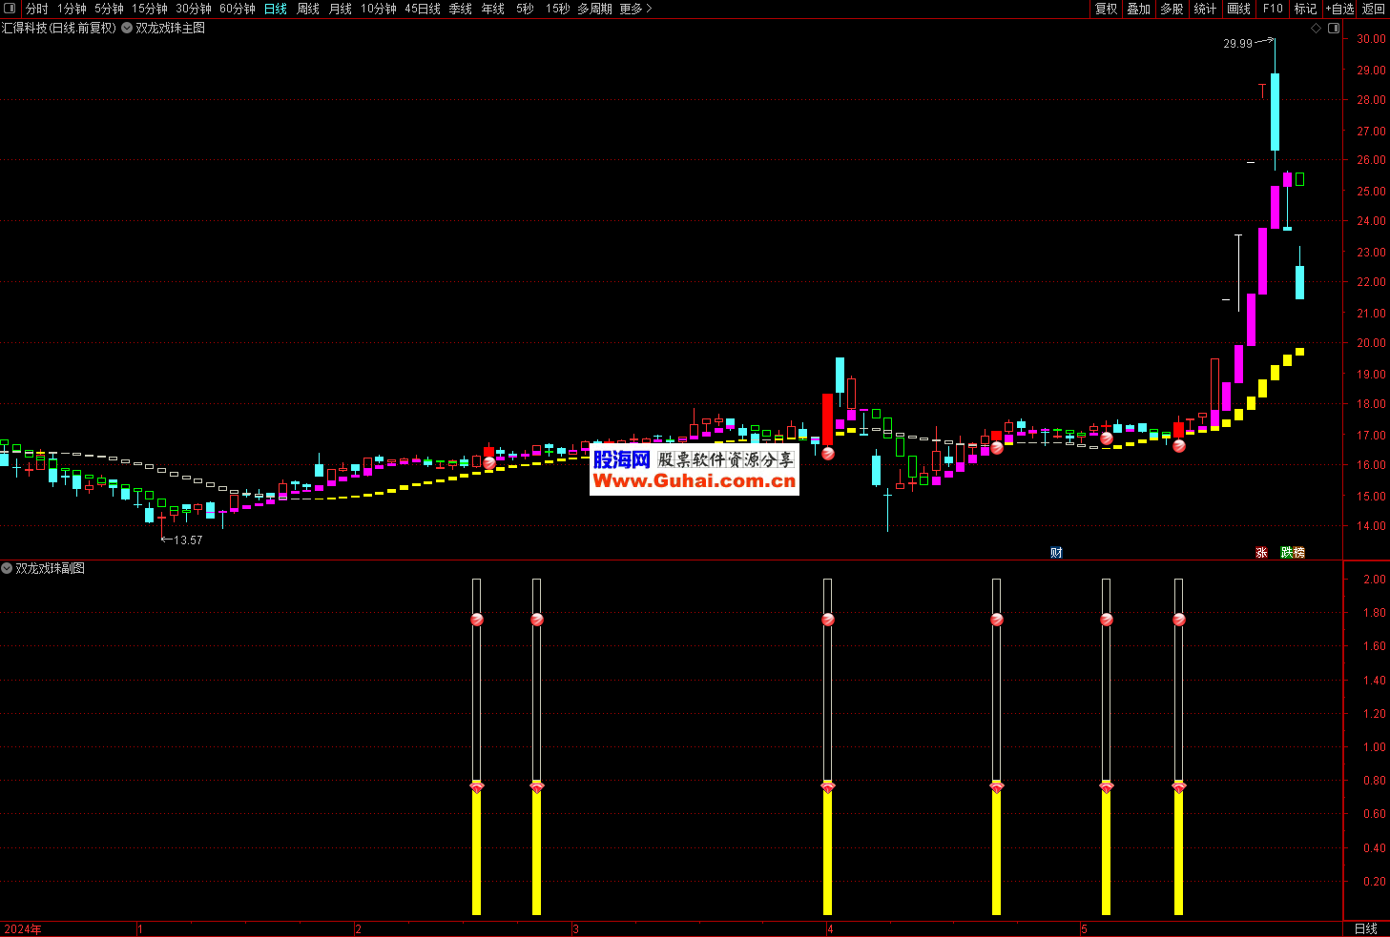Screen dimensions: 1390x937
Task: Select the 季线 quarterly period tab
Action: (461, 9)
